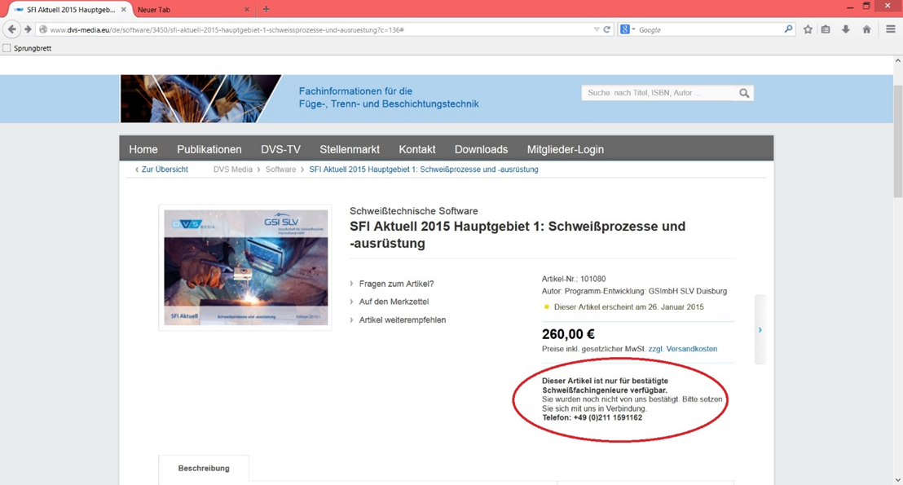The height and width of the screenshot is (485, 903).
Task: Add item via Auf den Merkzettel
Action: [x=394, y=302]
